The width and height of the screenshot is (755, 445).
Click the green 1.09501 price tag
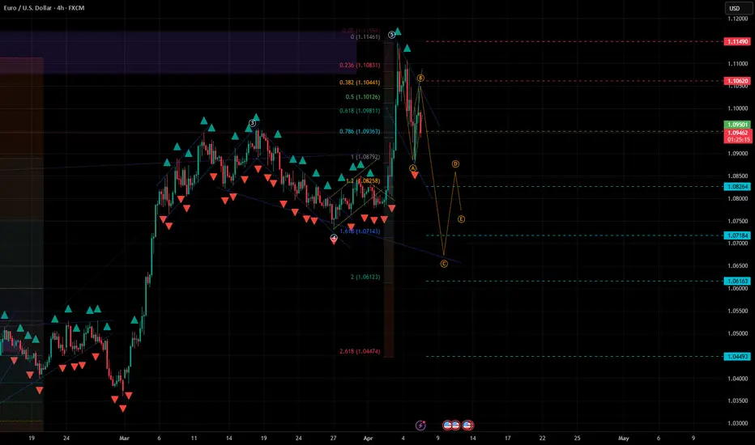(x=738, y=125)
